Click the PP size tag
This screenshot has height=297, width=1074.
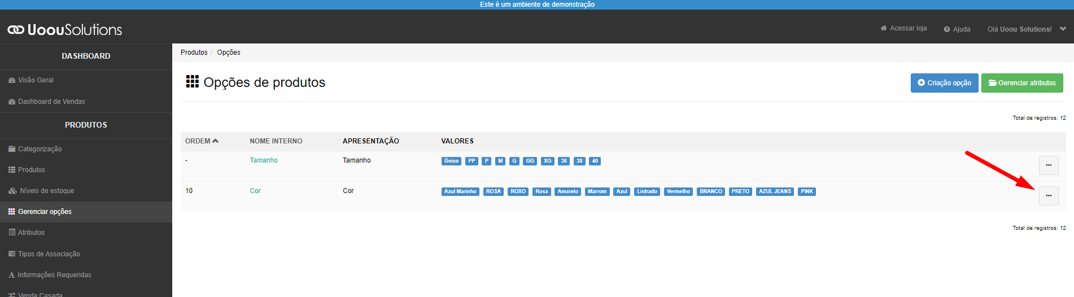[x=471, y=161]
